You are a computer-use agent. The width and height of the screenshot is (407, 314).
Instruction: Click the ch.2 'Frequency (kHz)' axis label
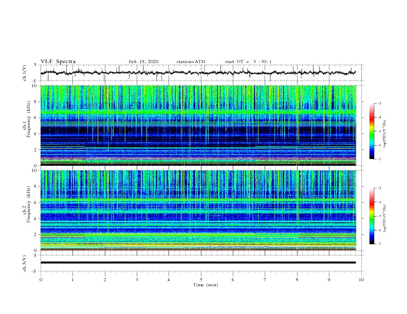coord(28,204)
